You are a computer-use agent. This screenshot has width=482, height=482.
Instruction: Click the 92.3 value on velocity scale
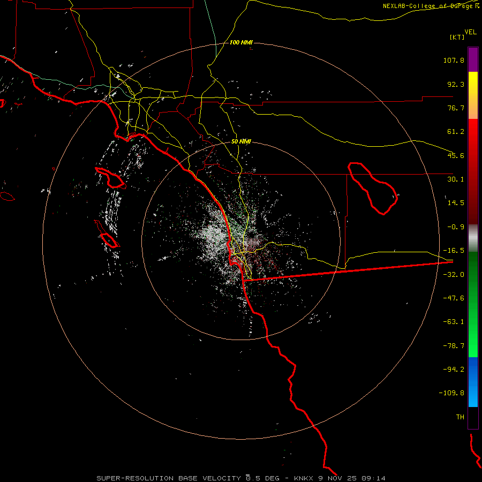point(456,84)
